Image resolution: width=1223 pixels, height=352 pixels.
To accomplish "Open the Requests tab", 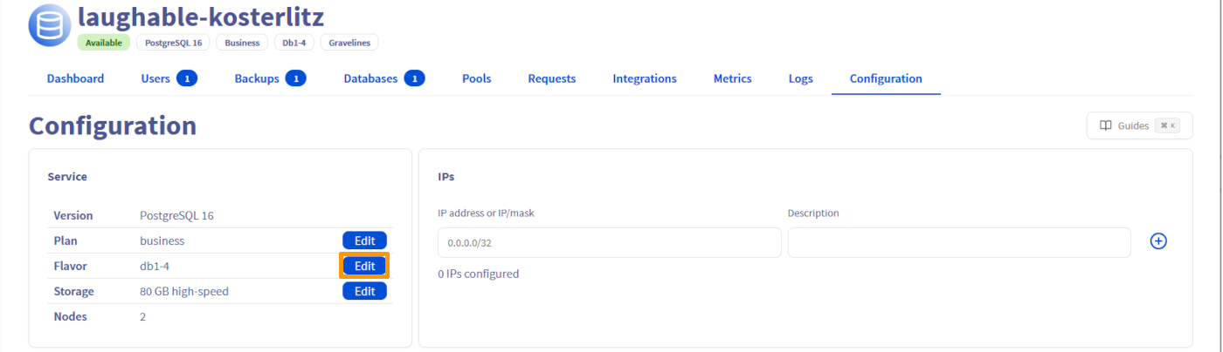I will coord(551,78).
